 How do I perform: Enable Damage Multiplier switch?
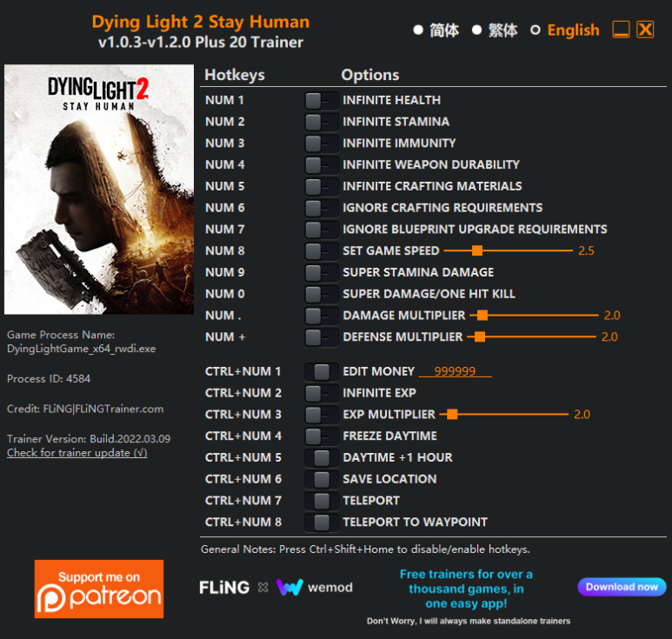click(322, 316)
